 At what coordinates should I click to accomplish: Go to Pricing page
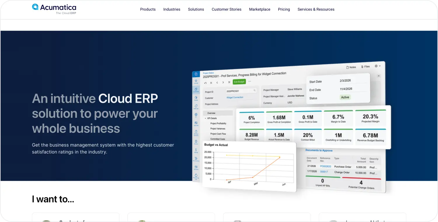click(x=284, y=9)
